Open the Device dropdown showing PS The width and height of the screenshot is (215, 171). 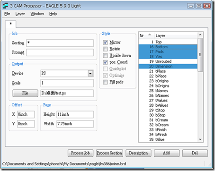[67, 73]
